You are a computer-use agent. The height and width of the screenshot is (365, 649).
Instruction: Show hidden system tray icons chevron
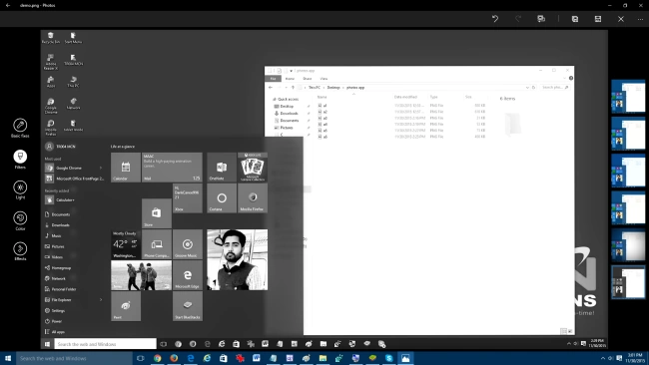tap(603, 358)
